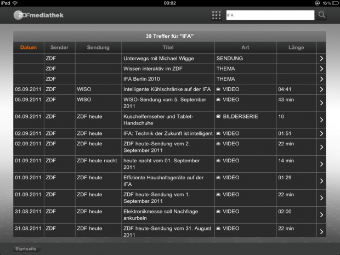This screenshot has height=255, width=340.
Task: Open arrow for IFA Berlin 2010
Action: [321, 79]
